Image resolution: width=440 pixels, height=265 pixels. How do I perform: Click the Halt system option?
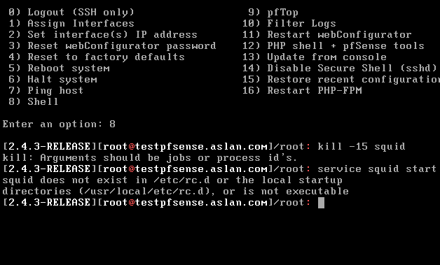53,80
